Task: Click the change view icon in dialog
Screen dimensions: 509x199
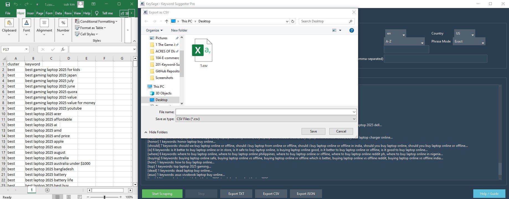Action: pos(334,30)
